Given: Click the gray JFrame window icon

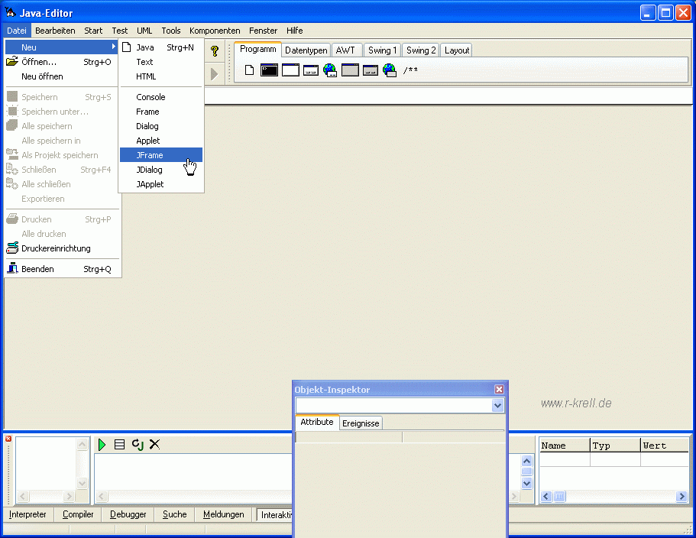Looking at the screenshot, I should pos(350,70).
